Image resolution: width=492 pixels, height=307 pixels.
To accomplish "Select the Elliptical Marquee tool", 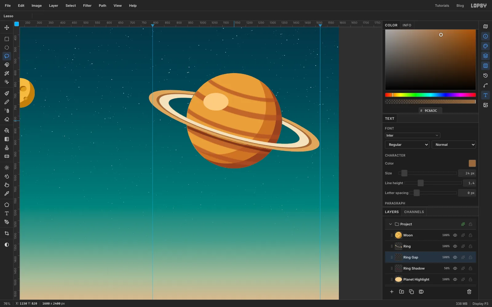I will pos(7,48).
